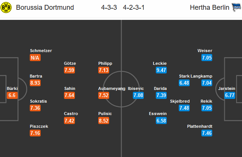Click the Hertha Berlin flag logo
This screenshot has width=242, height=157.
click(236, 7)
